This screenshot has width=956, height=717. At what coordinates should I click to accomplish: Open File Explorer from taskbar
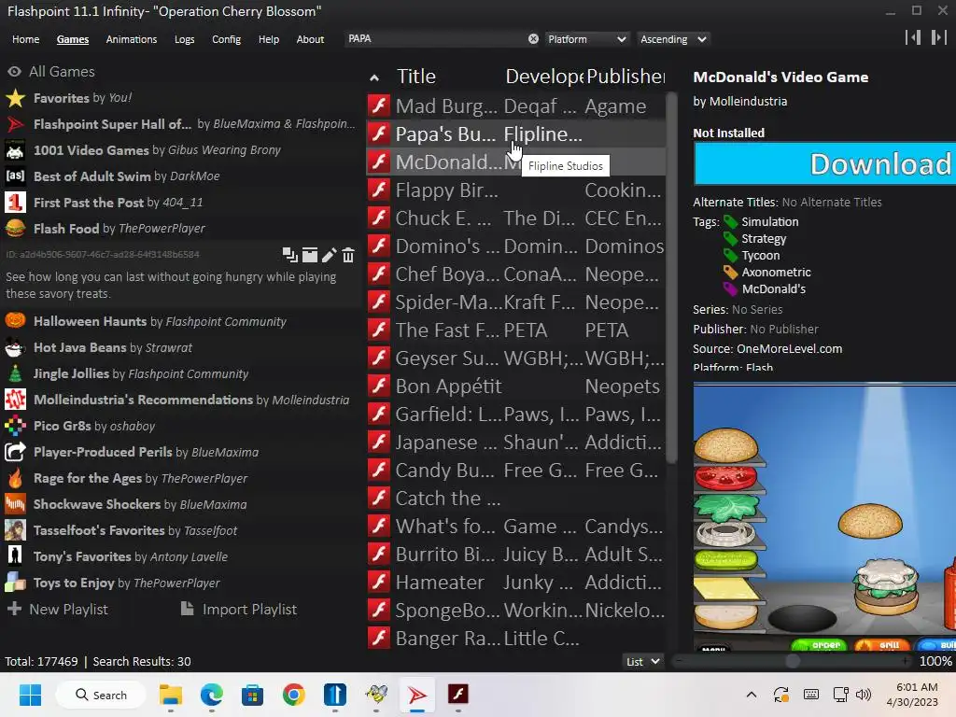tap(171, 695)
